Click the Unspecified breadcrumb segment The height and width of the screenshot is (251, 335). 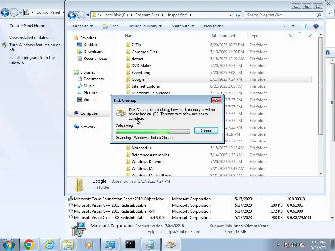pos(177,15)
